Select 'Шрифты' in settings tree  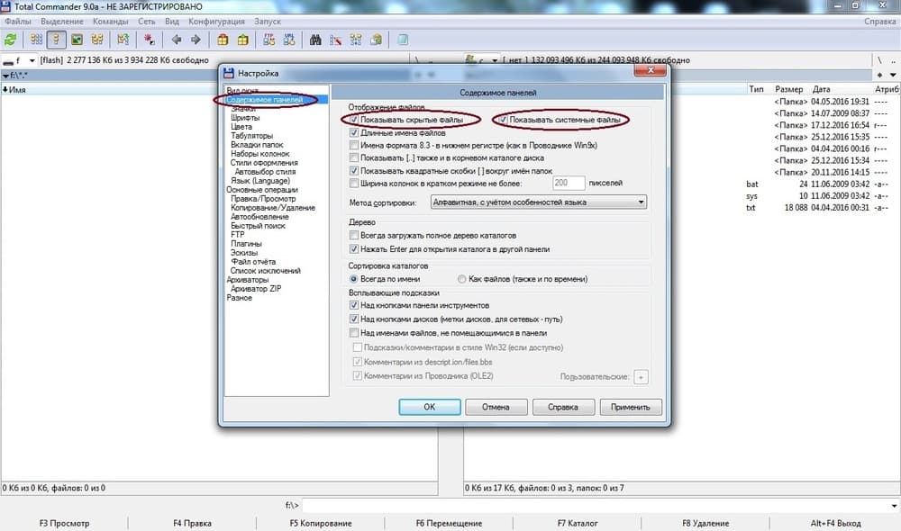click(x=245, y=118)
